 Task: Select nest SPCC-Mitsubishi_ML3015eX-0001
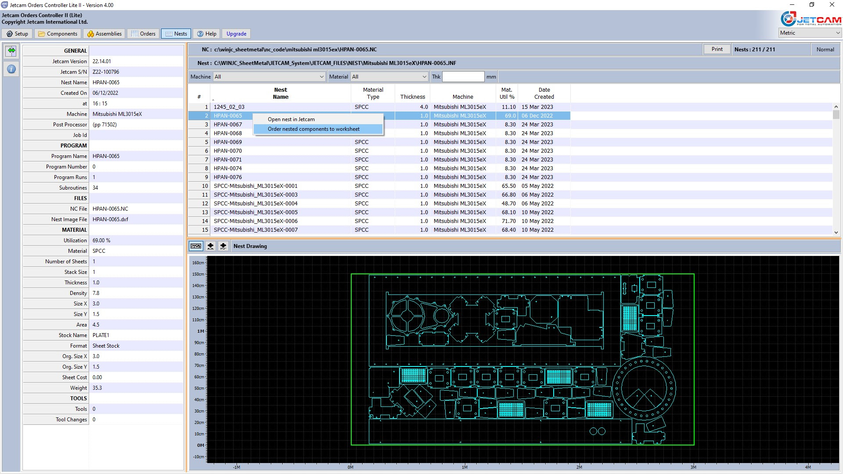point(379,186)
